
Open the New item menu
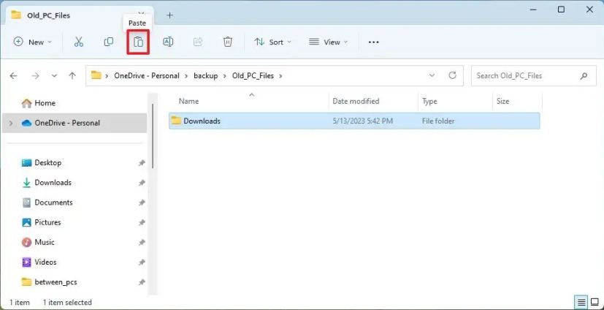coord(33,42)
